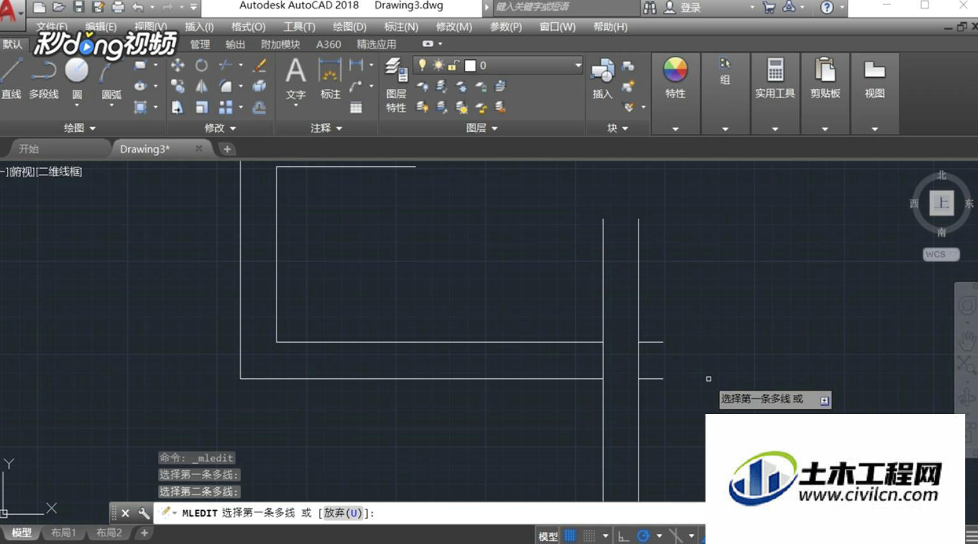This screenshot has height=544, width=978.
Task: Click the 上 top face of ViewCube
Action: [941, 203]
